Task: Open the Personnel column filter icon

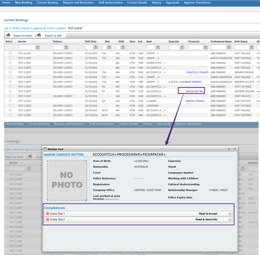Action: click(x=205, y=47)
